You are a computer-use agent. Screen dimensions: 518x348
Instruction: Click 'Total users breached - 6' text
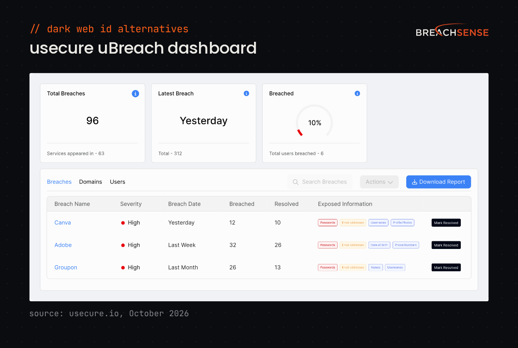click(296, 154)
